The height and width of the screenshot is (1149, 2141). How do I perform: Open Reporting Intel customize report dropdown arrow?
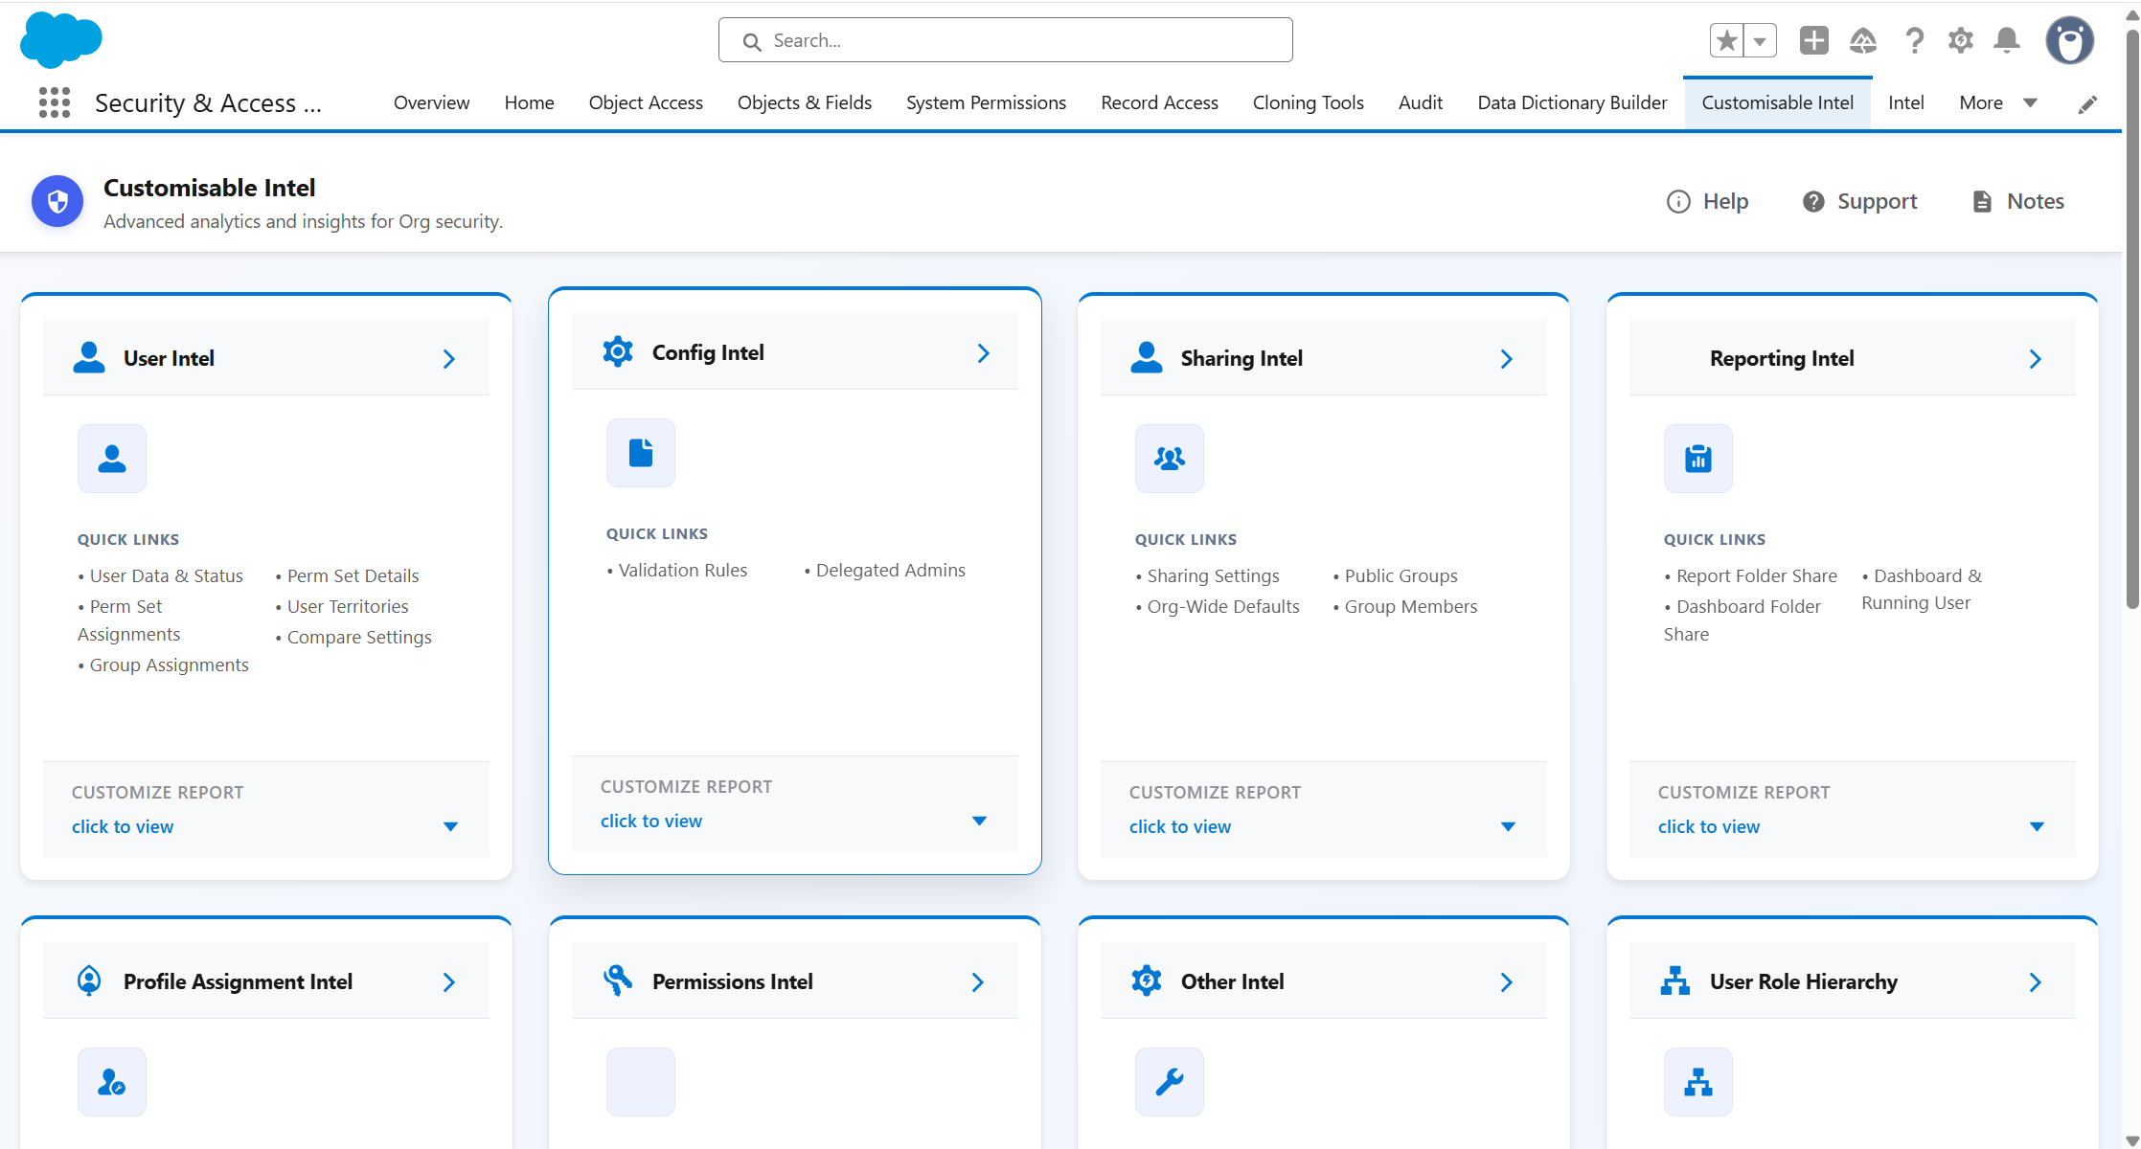2037,826
